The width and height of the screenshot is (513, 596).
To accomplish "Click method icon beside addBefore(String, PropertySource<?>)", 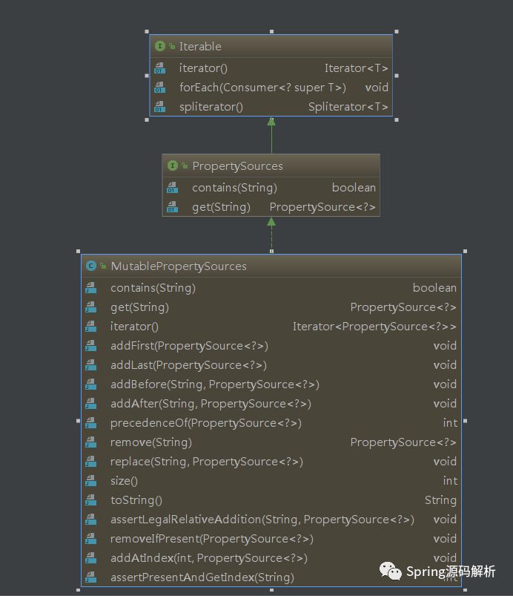I will (x=90, y=384).
